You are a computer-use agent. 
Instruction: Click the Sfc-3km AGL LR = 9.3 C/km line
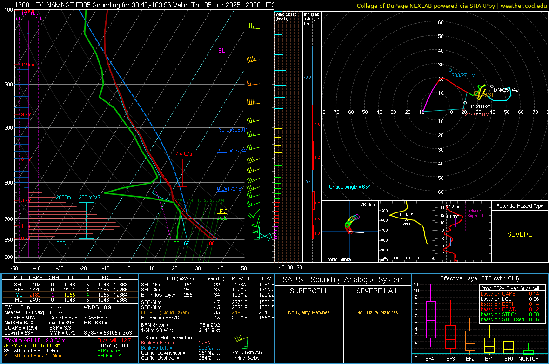pos(35,341)
